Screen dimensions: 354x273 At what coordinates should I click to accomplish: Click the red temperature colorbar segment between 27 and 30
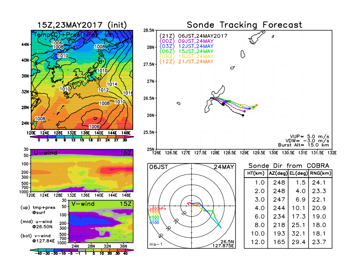pyautogui.click(x=120, y=137)
